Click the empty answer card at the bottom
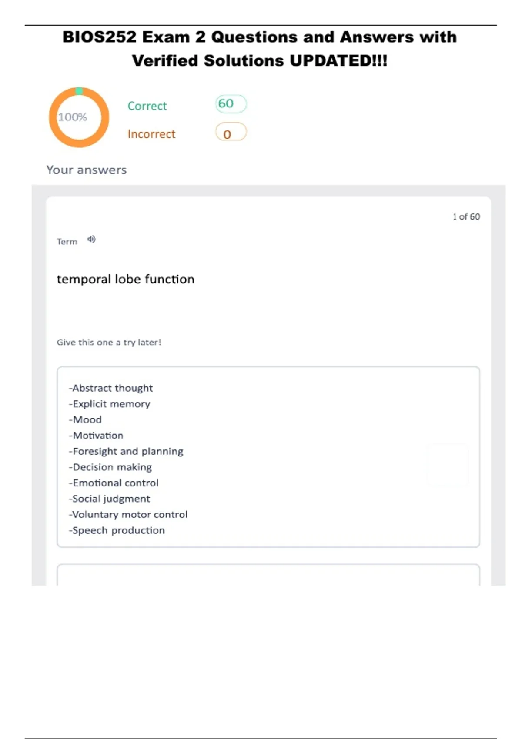The width and height of the screenshot is (522, 739). (268, 576)
